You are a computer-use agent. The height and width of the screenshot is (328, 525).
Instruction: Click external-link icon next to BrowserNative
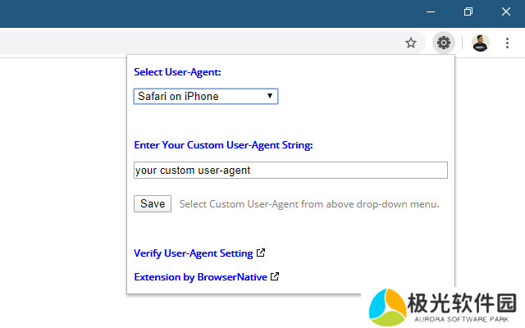tap(275, 277)
